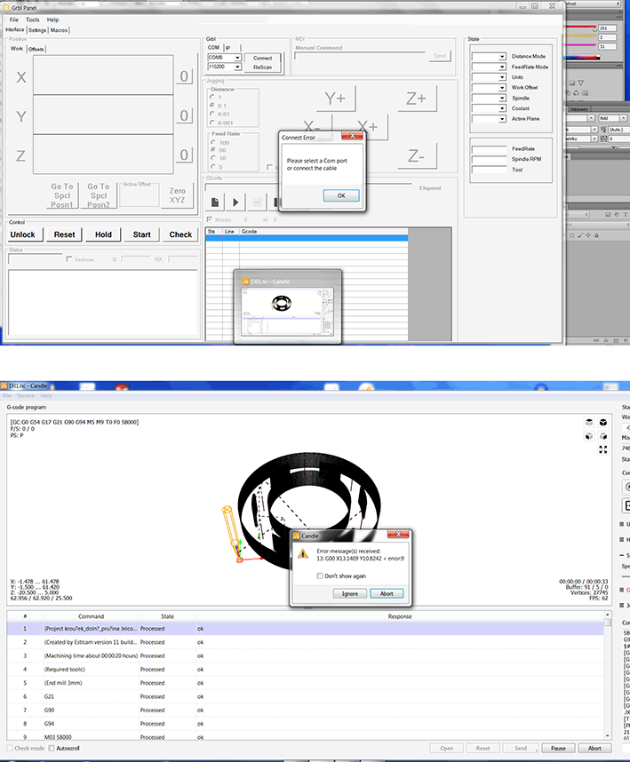Switch to the Settings tab
This screenshot has height=762, width=630.
point(37,29)
